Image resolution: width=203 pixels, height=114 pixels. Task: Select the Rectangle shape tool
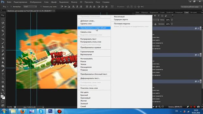3,82
